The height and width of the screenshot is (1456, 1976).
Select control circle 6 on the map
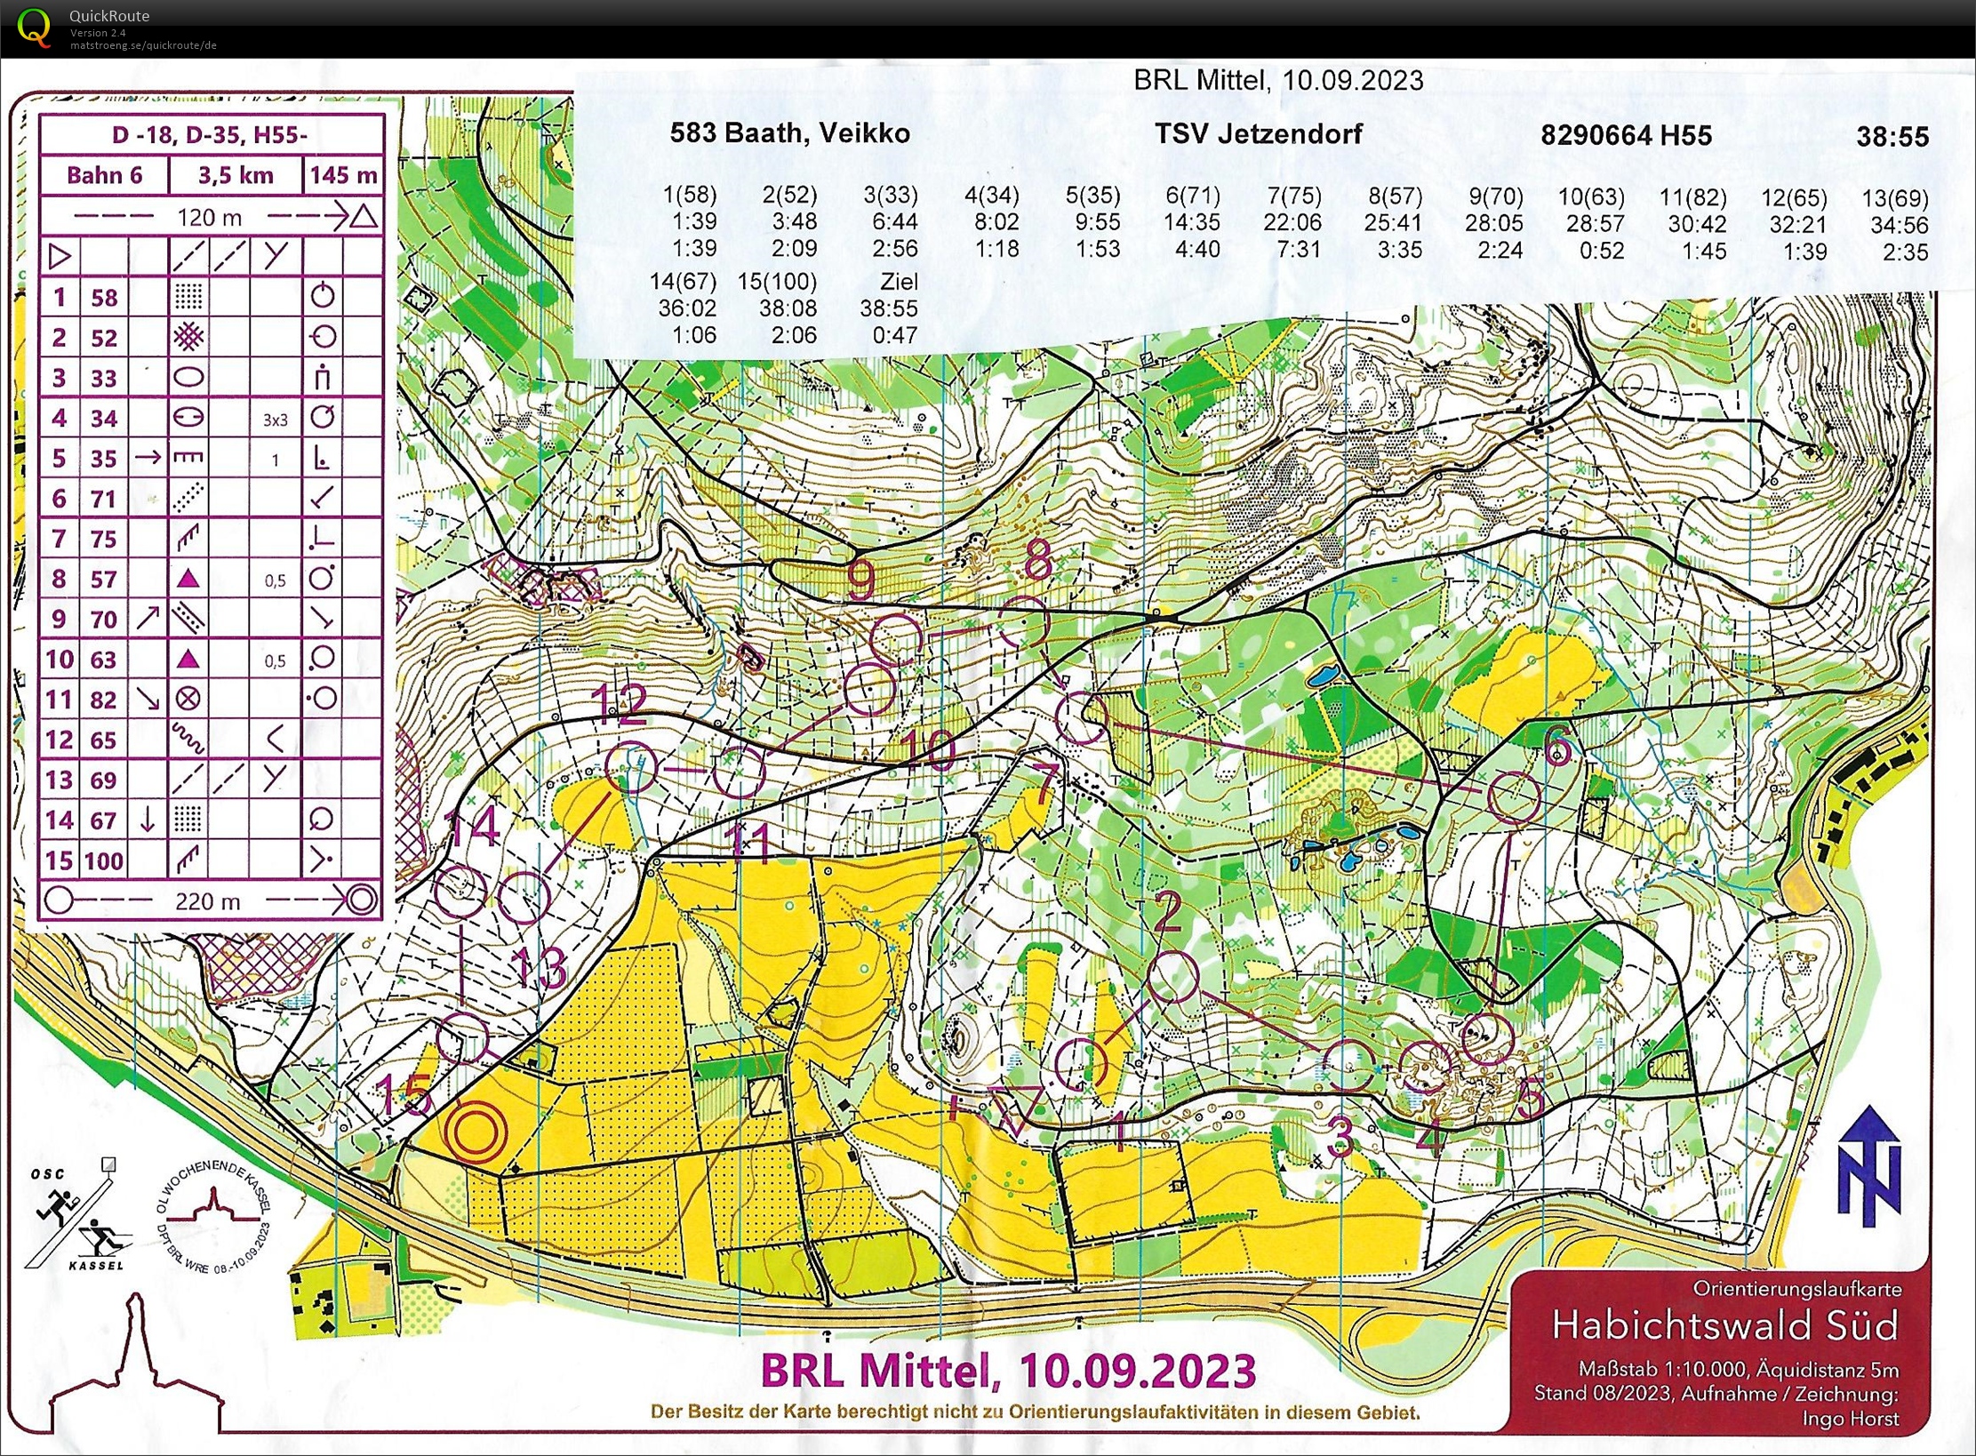(x=1514, y=797)
